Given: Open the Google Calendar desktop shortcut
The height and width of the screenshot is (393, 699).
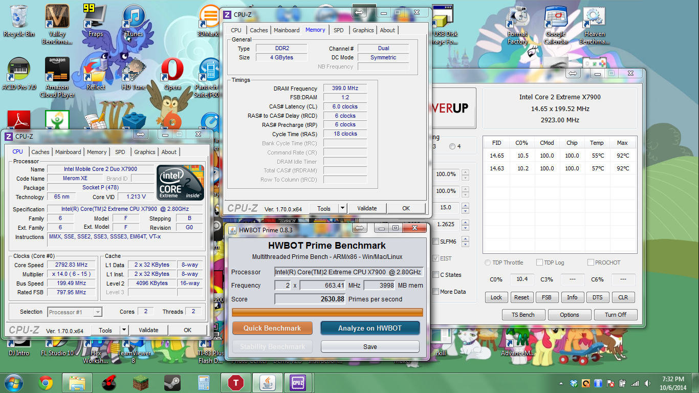Looking at the screenshot, I should point(556,24).
